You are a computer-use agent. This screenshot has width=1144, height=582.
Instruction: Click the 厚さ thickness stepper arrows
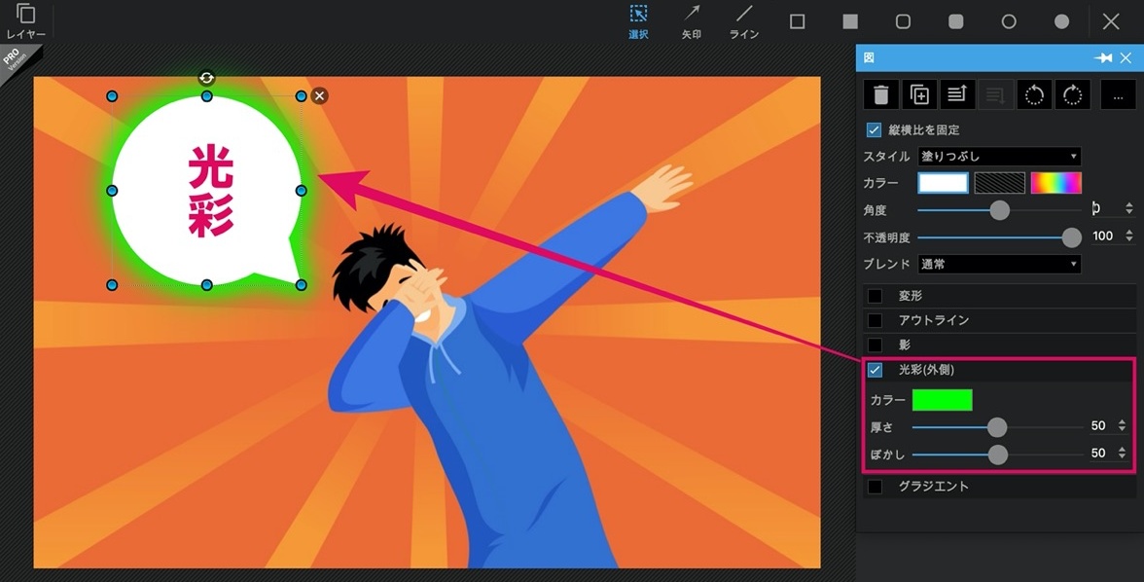1124,425
